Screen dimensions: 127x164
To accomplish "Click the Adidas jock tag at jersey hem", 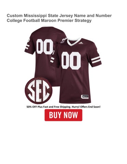I will (85, 97).
